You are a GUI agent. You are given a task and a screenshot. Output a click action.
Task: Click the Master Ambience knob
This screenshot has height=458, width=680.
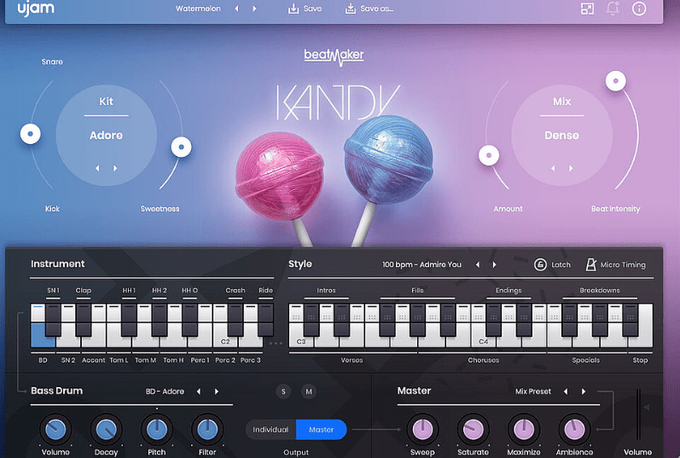(574, 429)
